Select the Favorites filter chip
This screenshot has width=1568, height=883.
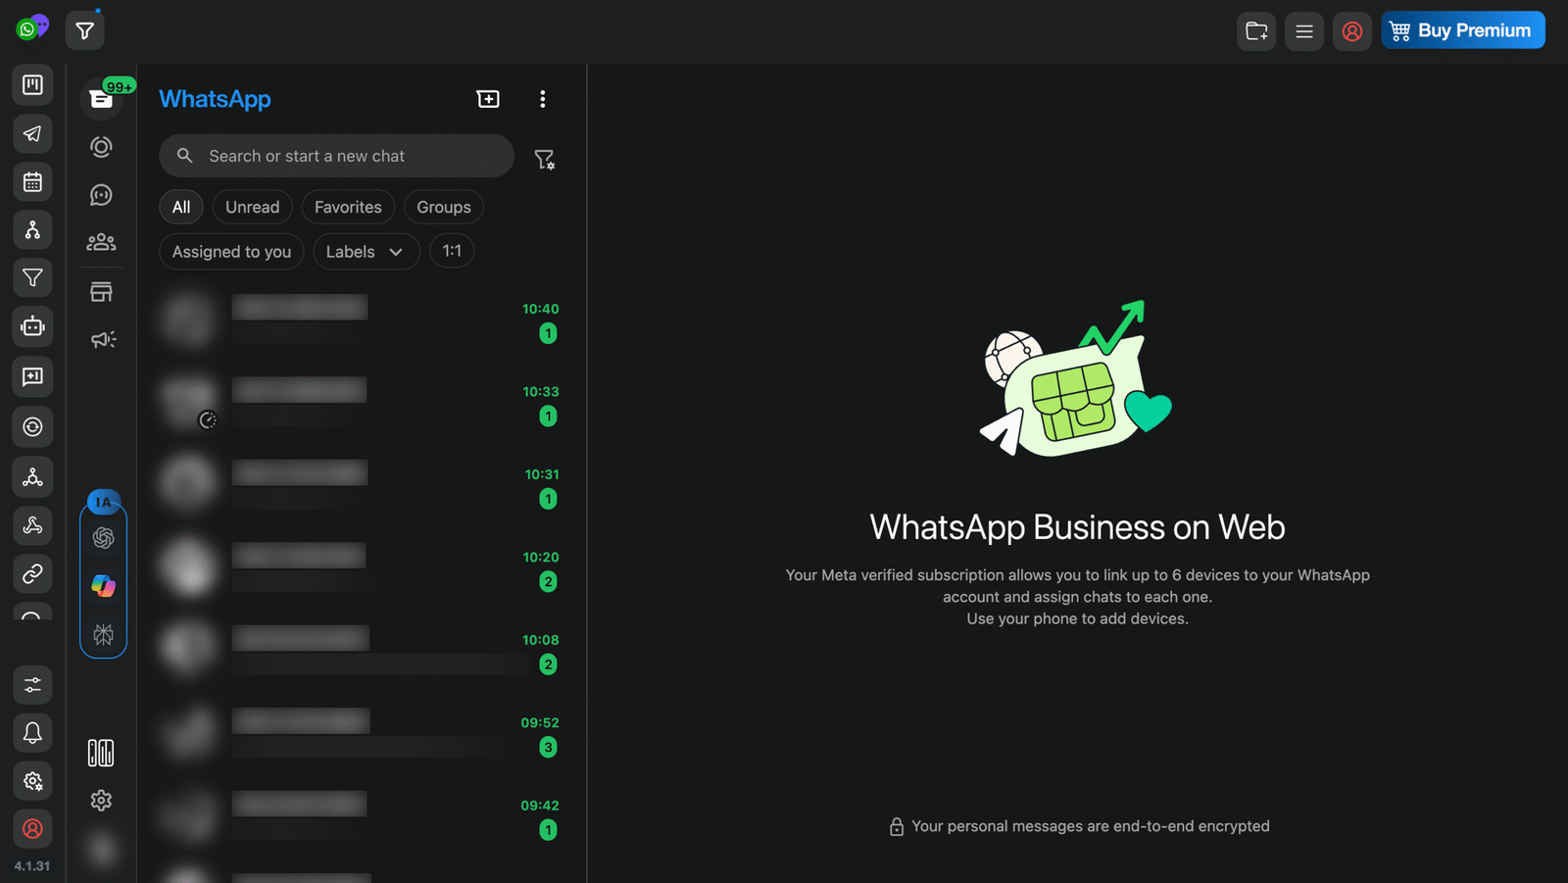click(x=348, y=207)
